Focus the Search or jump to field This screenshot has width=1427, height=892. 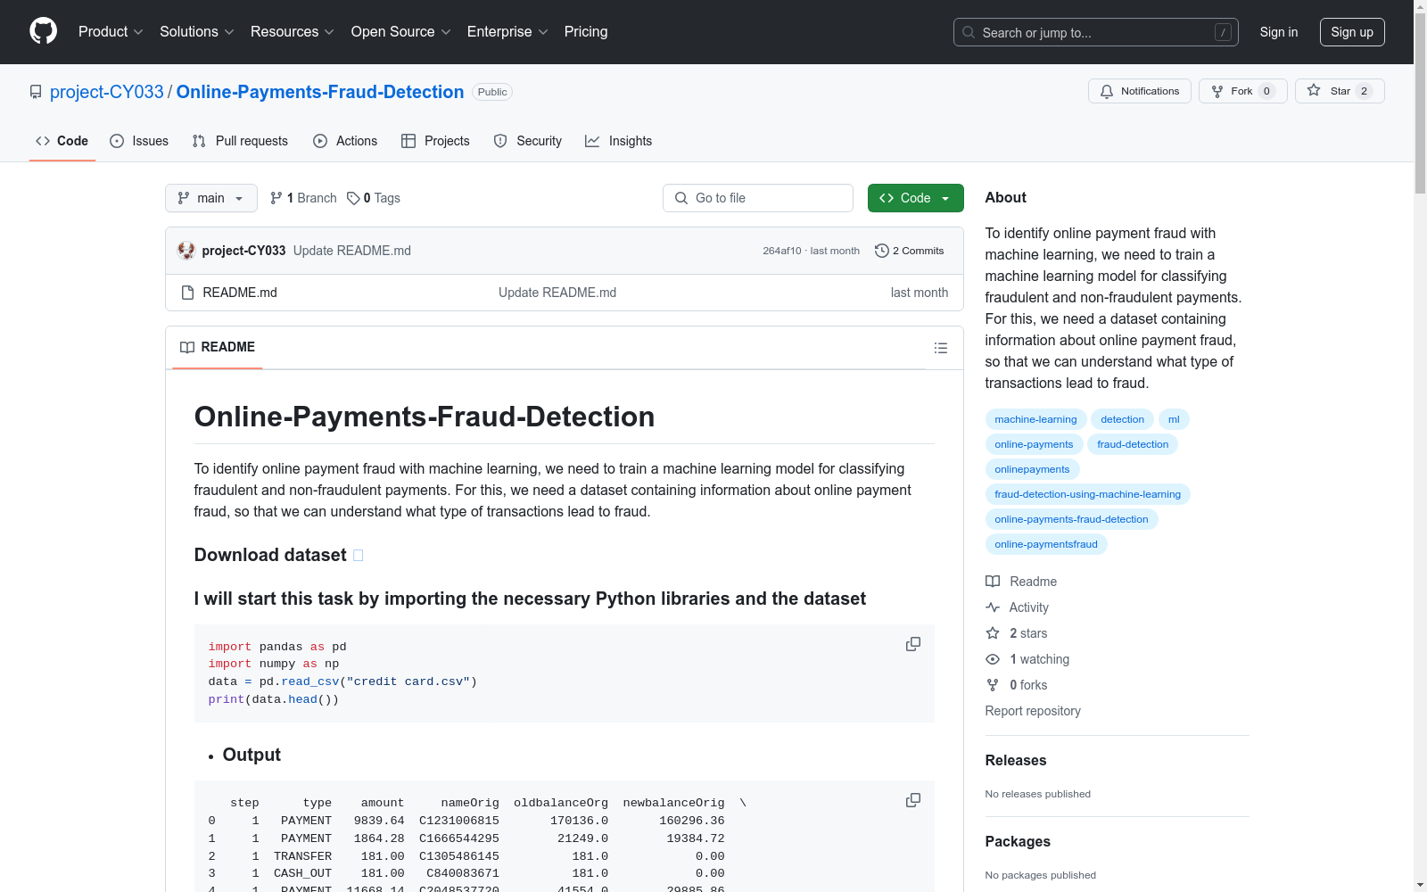tap(1096, 32)
